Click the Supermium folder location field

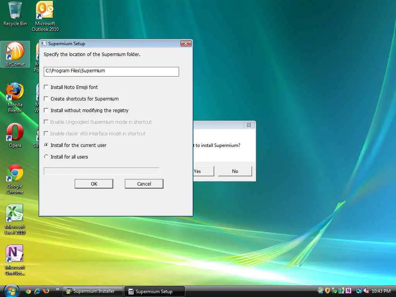[x=111, y=72]
